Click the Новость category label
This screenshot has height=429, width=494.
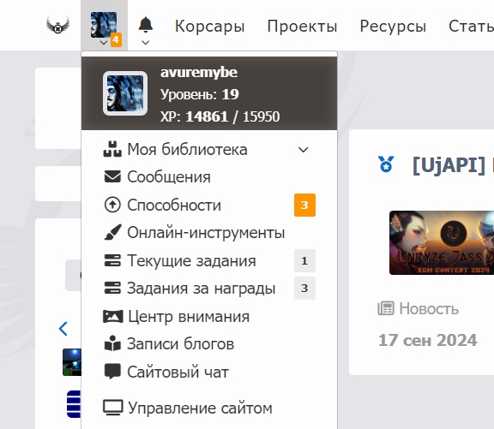click(429, 309)
